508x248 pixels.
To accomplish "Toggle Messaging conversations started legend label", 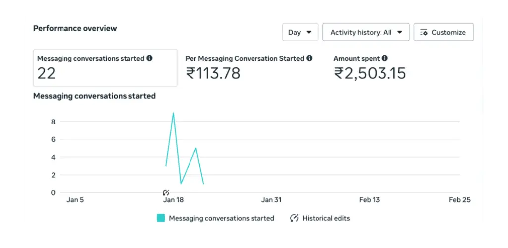I will [x=221, y=218].
